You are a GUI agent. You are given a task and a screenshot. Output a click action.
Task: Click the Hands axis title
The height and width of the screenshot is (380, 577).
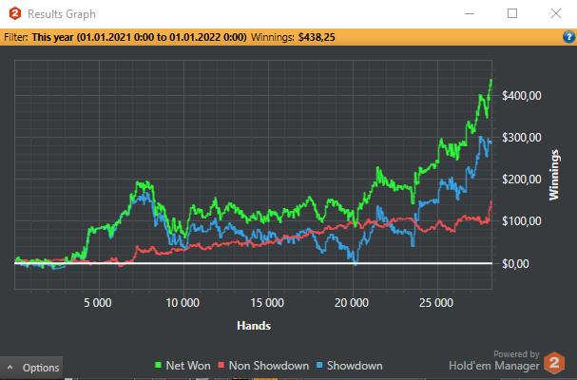(254, 326)
